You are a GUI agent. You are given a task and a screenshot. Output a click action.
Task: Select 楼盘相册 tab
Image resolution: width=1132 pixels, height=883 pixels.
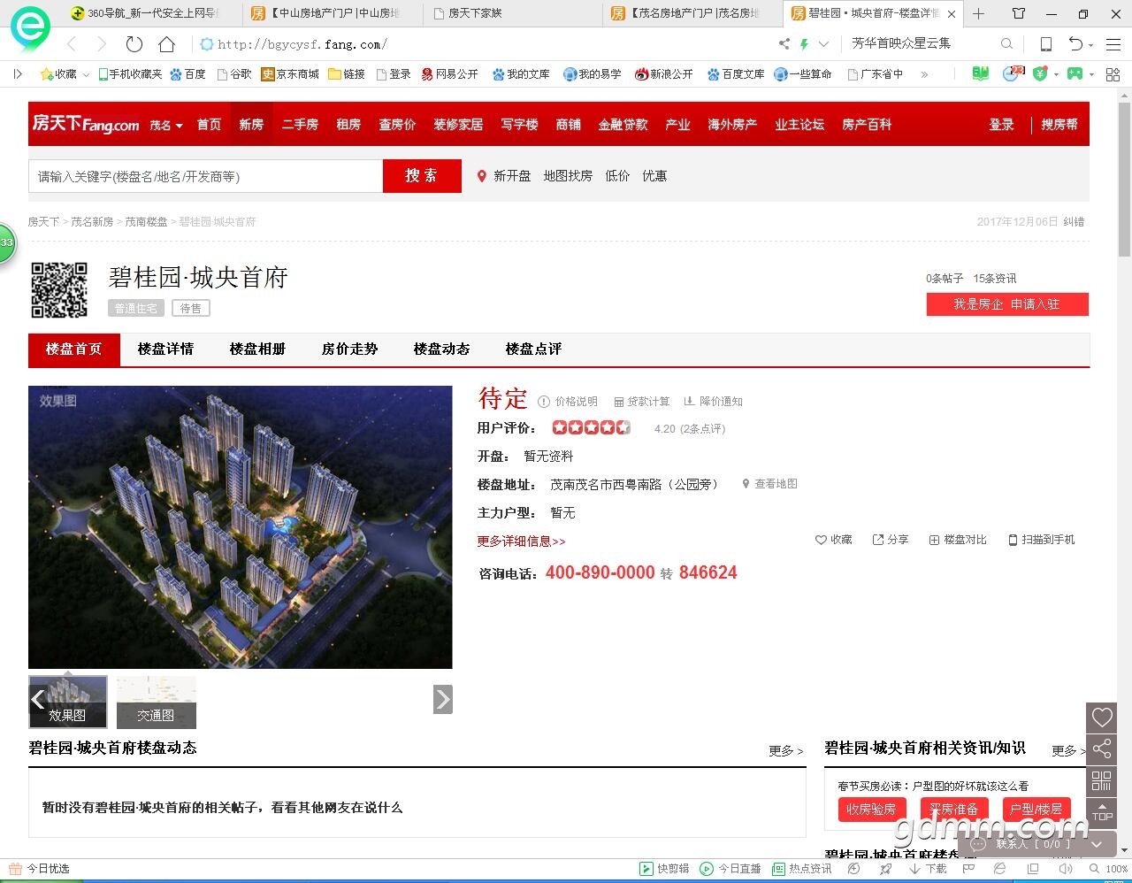[x=257, y=349]
